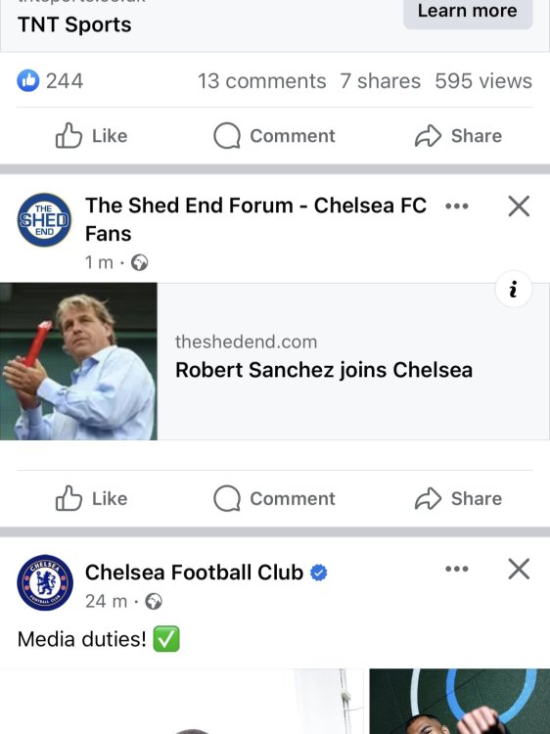The height and width of the screenshot is (734, 550).
Task: Open The Shed End Forum profile picture
Action: pos(44,219)
